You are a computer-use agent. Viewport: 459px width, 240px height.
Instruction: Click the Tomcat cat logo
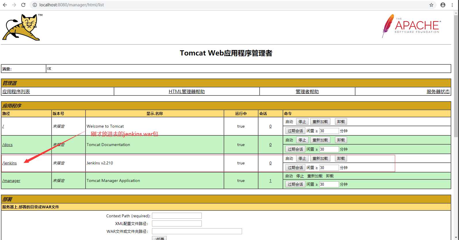(x=22, y=27)
